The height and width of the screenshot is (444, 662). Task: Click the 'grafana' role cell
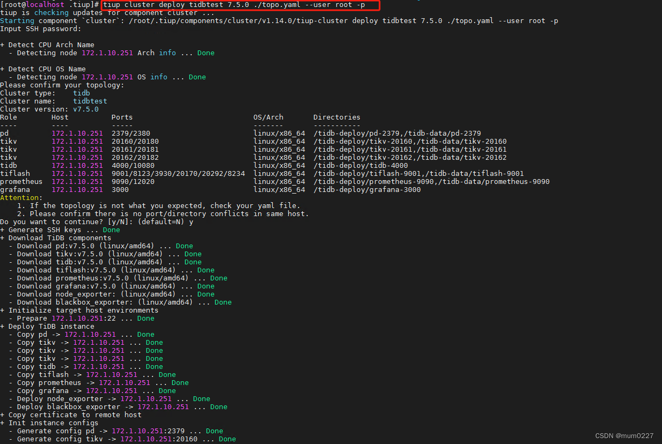(x=15, y=190)
